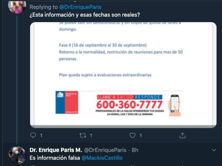Click the reply count number 1

coord(41,135)
